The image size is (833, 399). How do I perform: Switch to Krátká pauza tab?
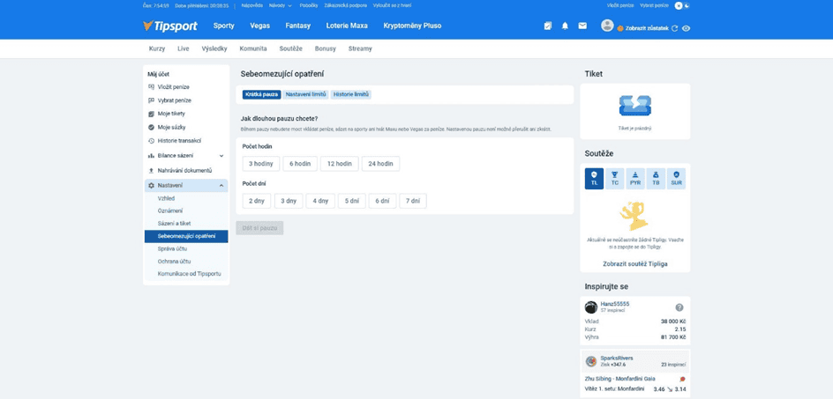(262, 94)
